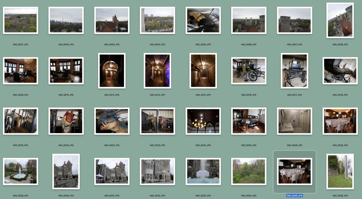
Task: Select the IMG_0032.JPG photo thumbnail
Action: [x=157, y=171]
